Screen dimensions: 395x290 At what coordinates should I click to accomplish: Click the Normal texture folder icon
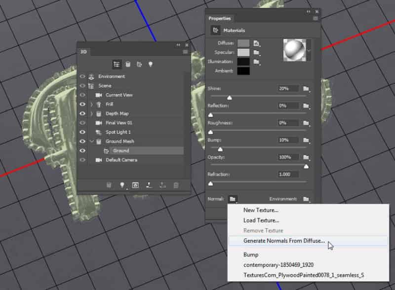[233, 199]
